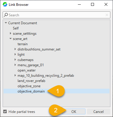This screenshot has height=117, width=113.
Task: Expand the scene_setttings node
Action: [11, 33]
